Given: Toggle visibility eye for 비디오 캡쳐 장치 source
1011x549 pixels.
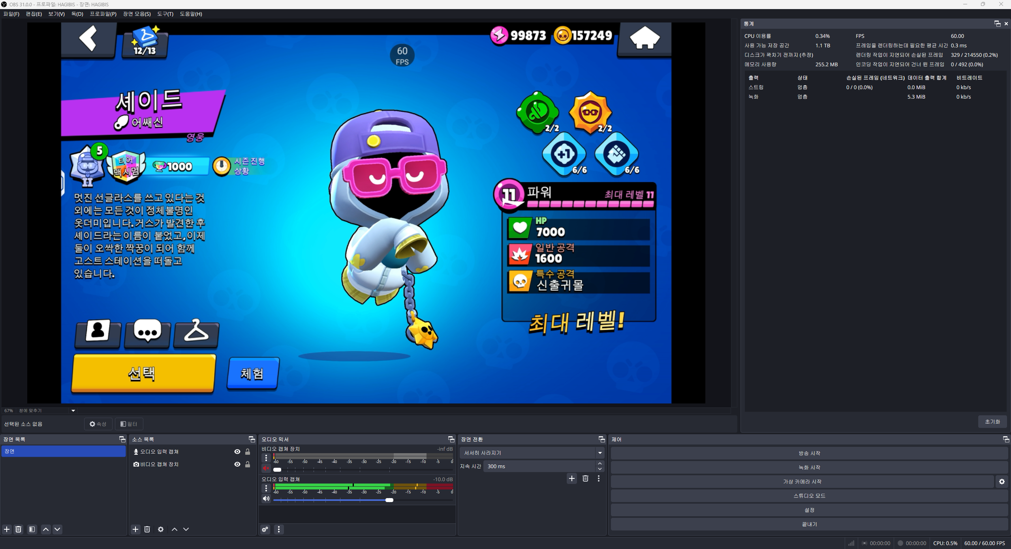Looking at the screenshot, I should pyautogui.click(x=237, y=464).
